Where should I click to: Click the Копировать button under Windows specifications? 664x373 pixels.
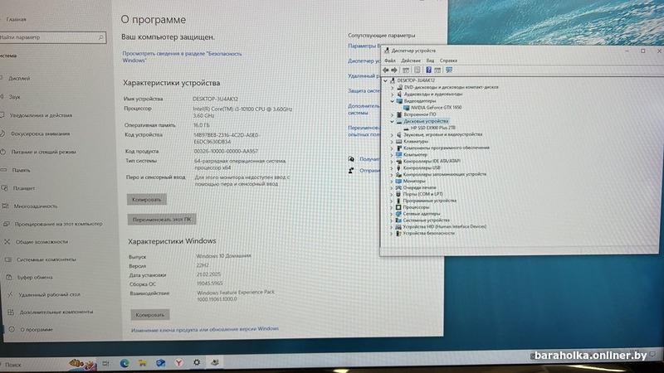click(x=150, y=315)
